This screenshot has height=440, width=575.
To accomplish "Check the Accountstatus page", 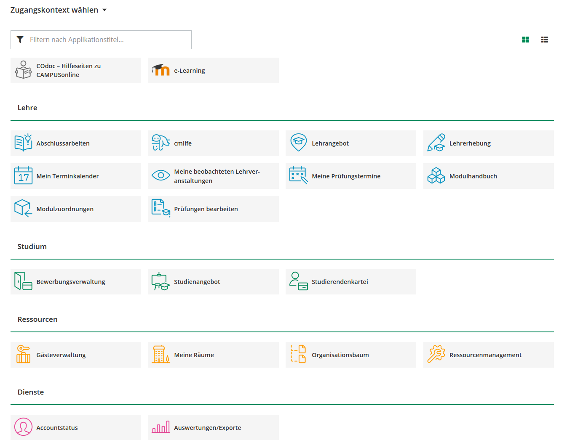I will pyautogui.click(x=76, y=427).
